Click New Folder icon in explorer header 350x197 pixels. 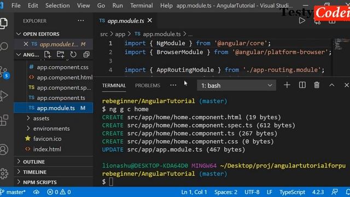pyautogui.click(x=61, y=55)
